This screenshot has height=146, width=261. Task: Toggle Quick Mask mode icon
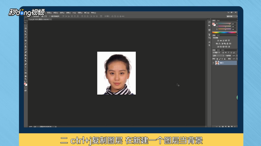26,88
